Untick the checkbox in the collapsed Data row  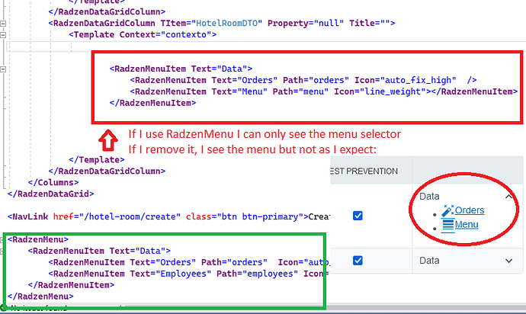[x=358, y=261]
